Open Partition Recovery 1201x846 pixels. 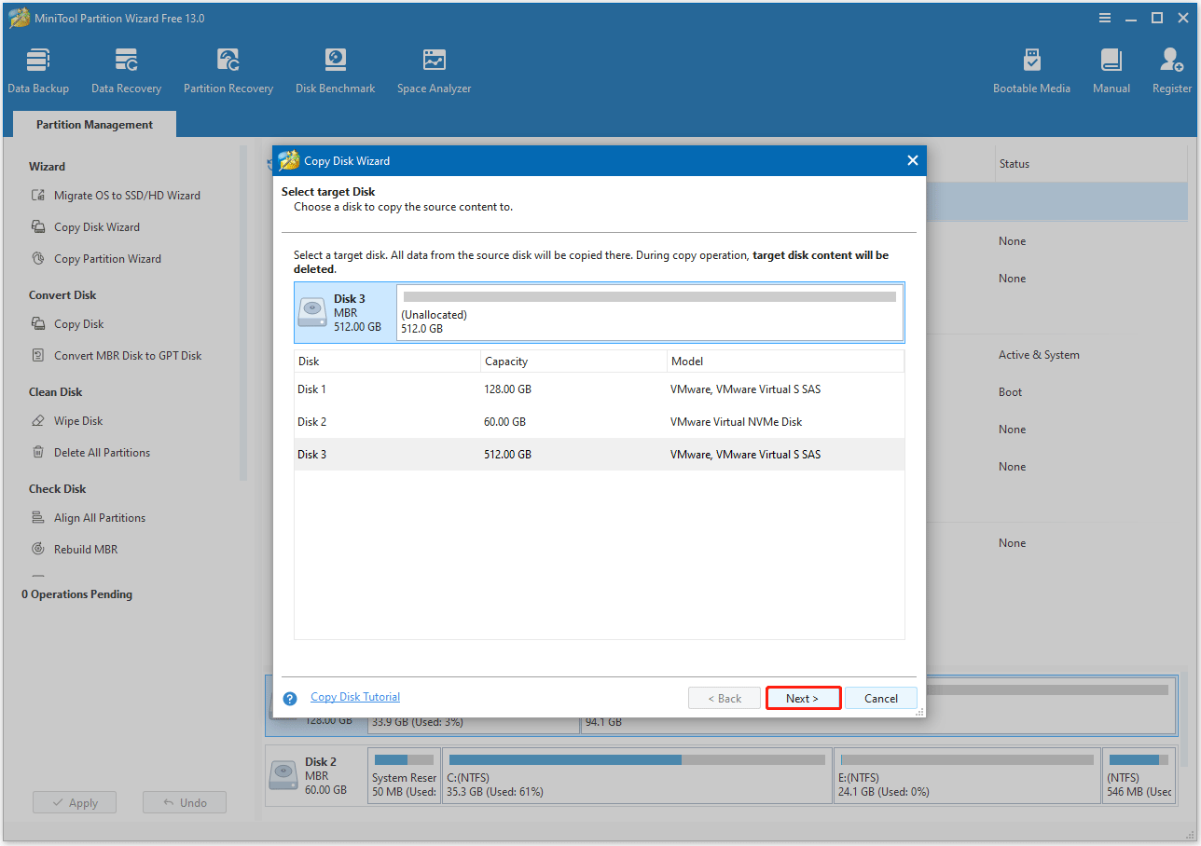tap(228, 68)
